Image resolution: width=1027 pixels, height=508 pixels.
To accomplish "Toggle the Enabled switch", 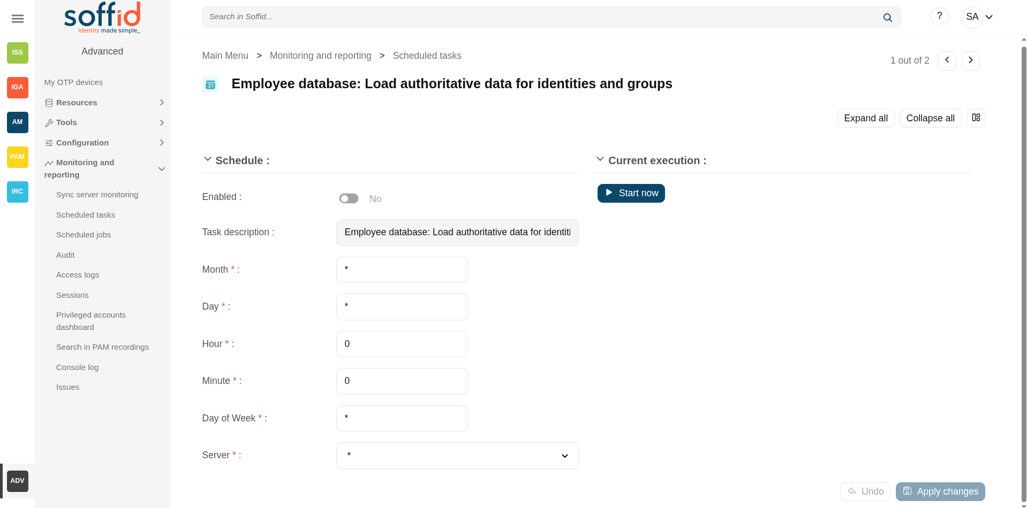I will tap(349, 198).
